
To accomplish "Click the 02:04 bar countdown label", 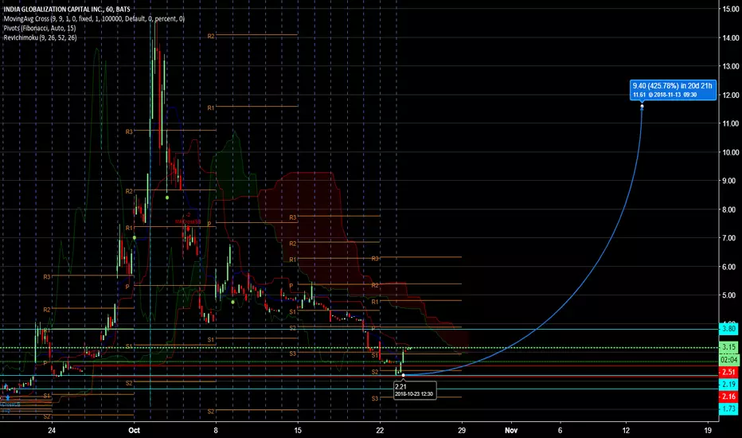I will point(728,360).
